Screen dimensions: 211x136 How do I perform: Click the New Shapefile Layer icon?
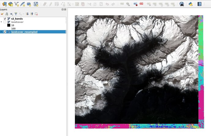[17, 4]
